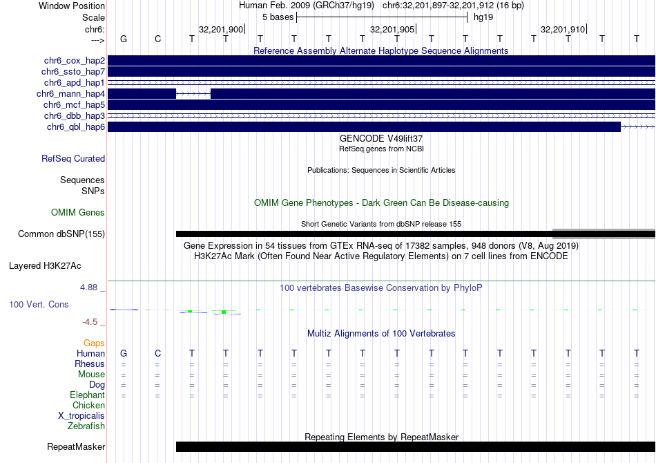The image size is (656, 463).
Task: Click the Zebrafish species label
Action: [86, 426]
